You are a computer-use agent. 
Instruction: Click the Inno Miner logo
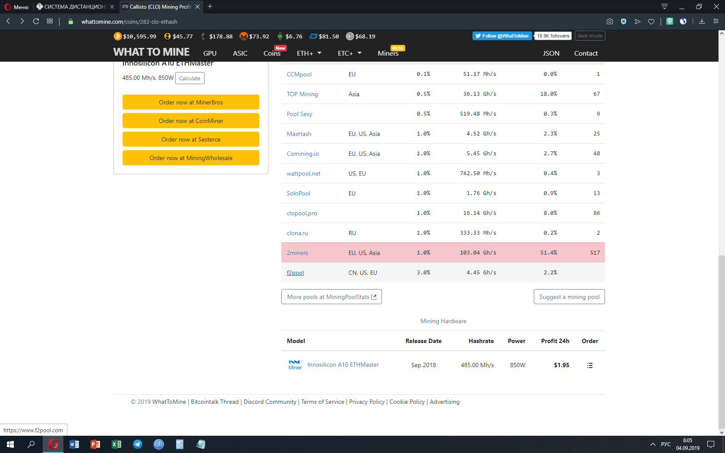295,365
